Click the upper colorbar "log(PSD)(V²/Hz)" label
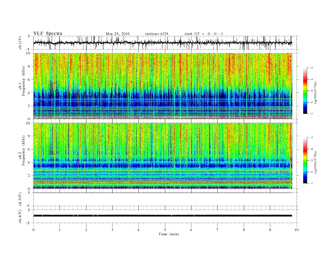The image size is (334, 258). tap(315, 92)
